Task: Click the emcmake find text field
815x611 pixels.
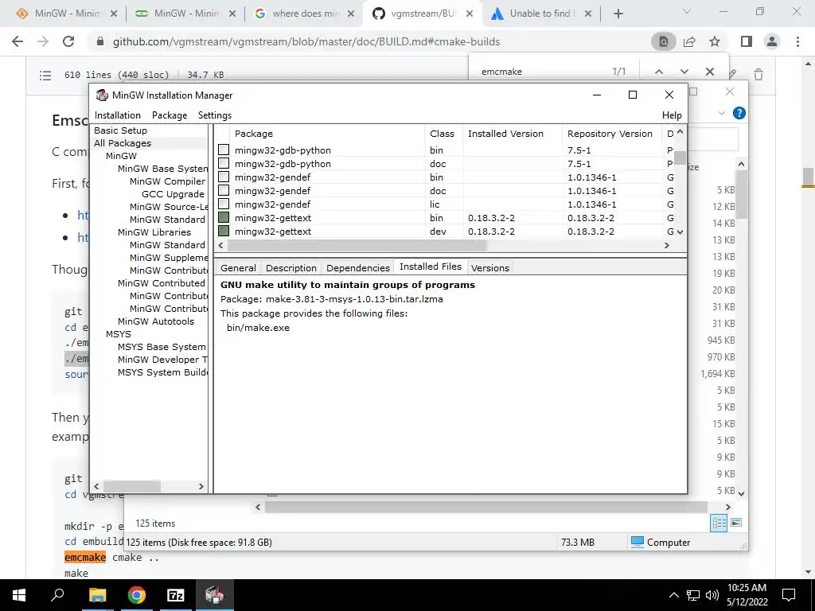Action: click(x=540, y=72)
